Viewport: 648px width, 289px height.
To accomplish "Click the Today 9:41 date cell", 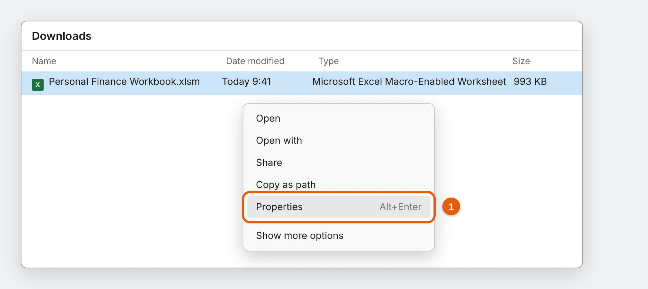I will pos(247,81).
